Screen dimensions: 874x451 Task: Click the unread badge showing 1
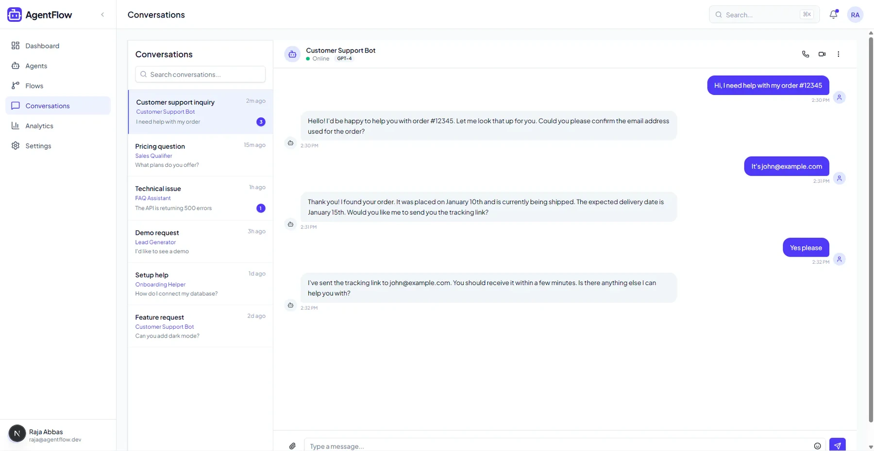pos(261,208)
